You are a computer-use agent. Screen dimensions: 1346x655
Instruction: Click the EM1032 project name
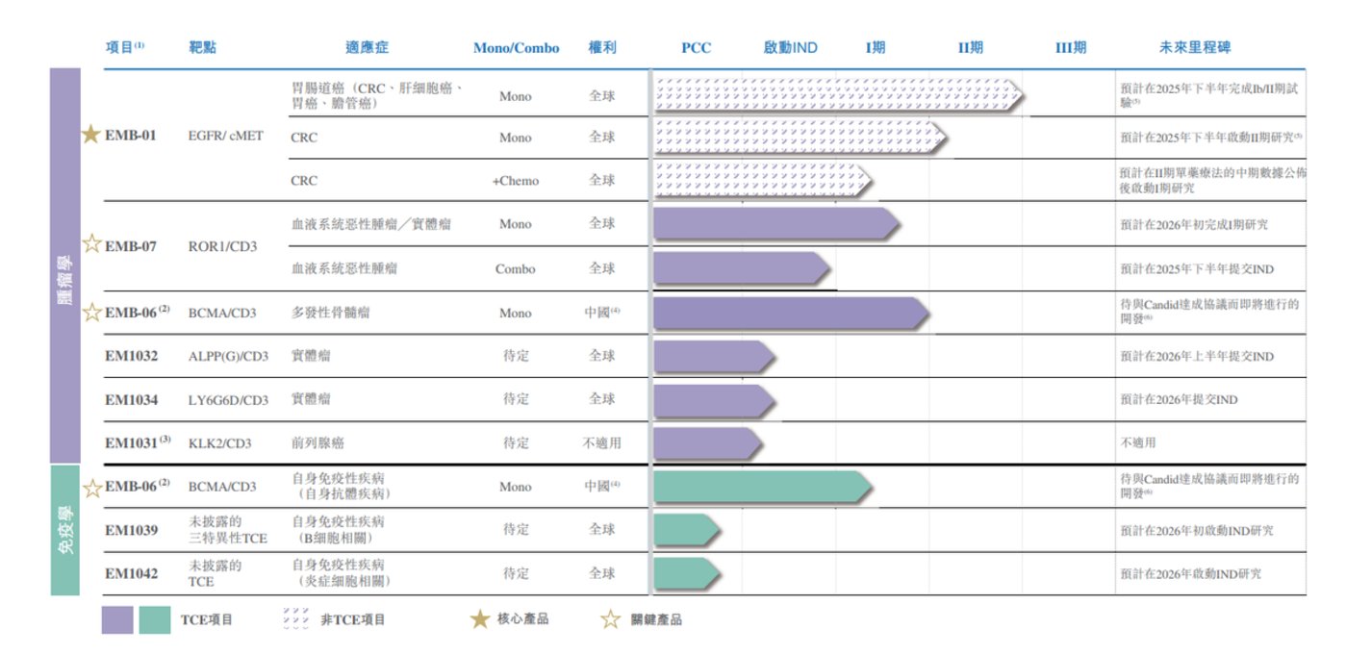coord(132,356)
